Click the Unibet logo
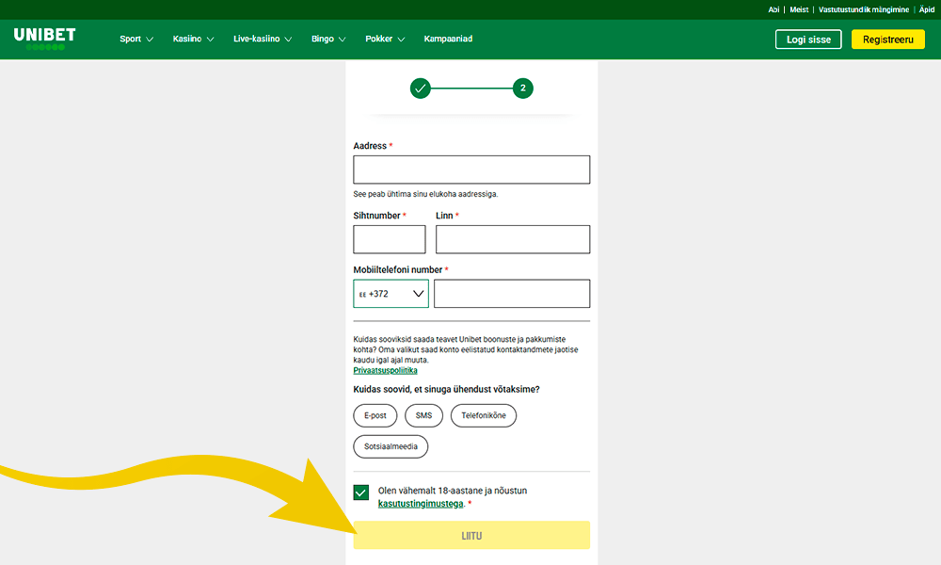The height and width of the screenshot is (565, 941). pos(44,38)
